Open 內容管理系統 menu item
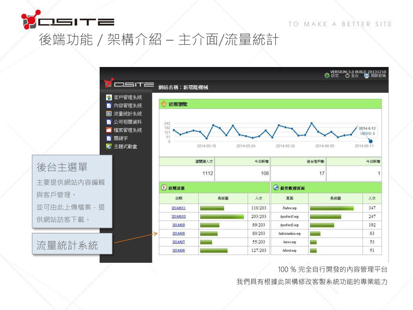 [x=128, y=106]
